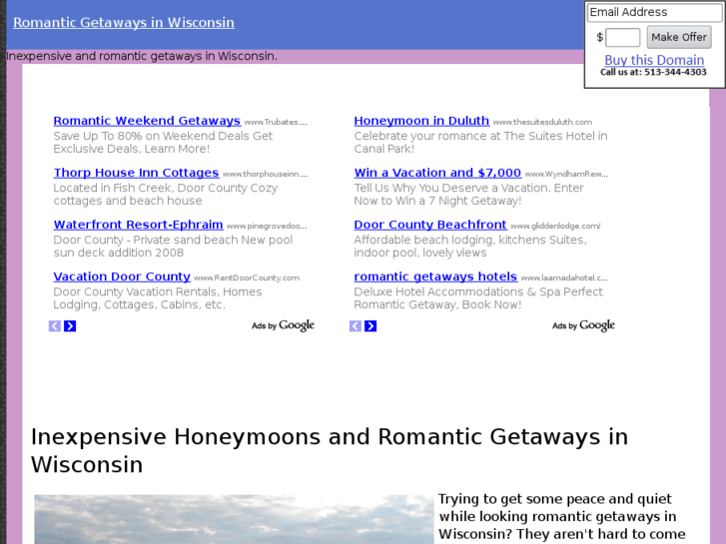Click the call us phone number text

(x=653, y=72)
